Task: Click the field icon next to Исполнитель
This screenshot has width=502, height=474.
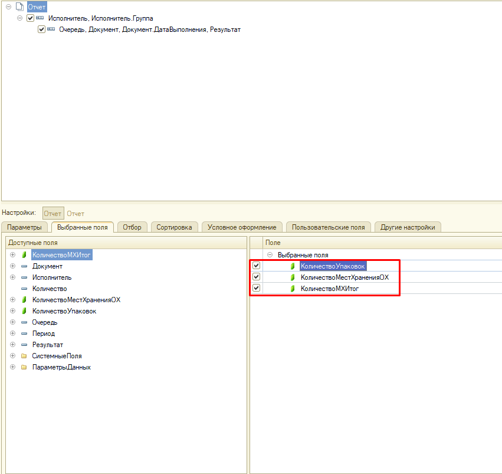Action: [x=24, y=277]
